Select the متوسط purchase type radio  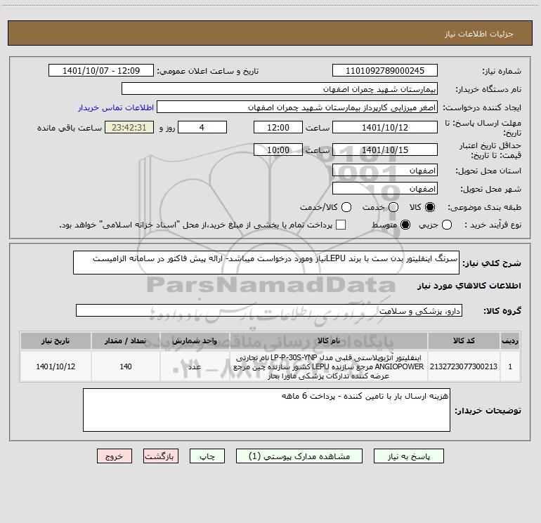(x=405, y=225)
